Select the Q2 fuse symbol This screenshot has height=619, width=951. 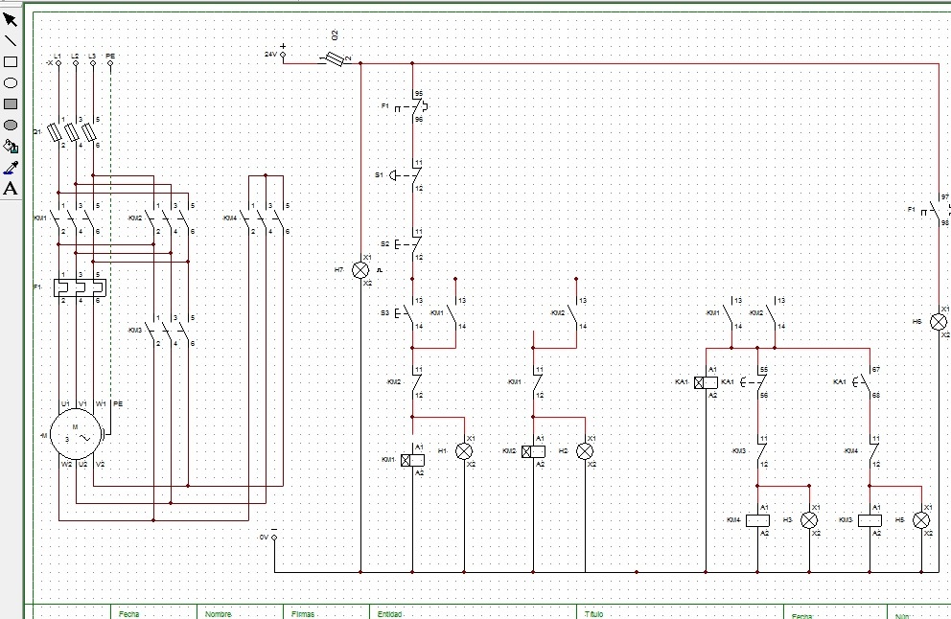[x=334, y=59]
